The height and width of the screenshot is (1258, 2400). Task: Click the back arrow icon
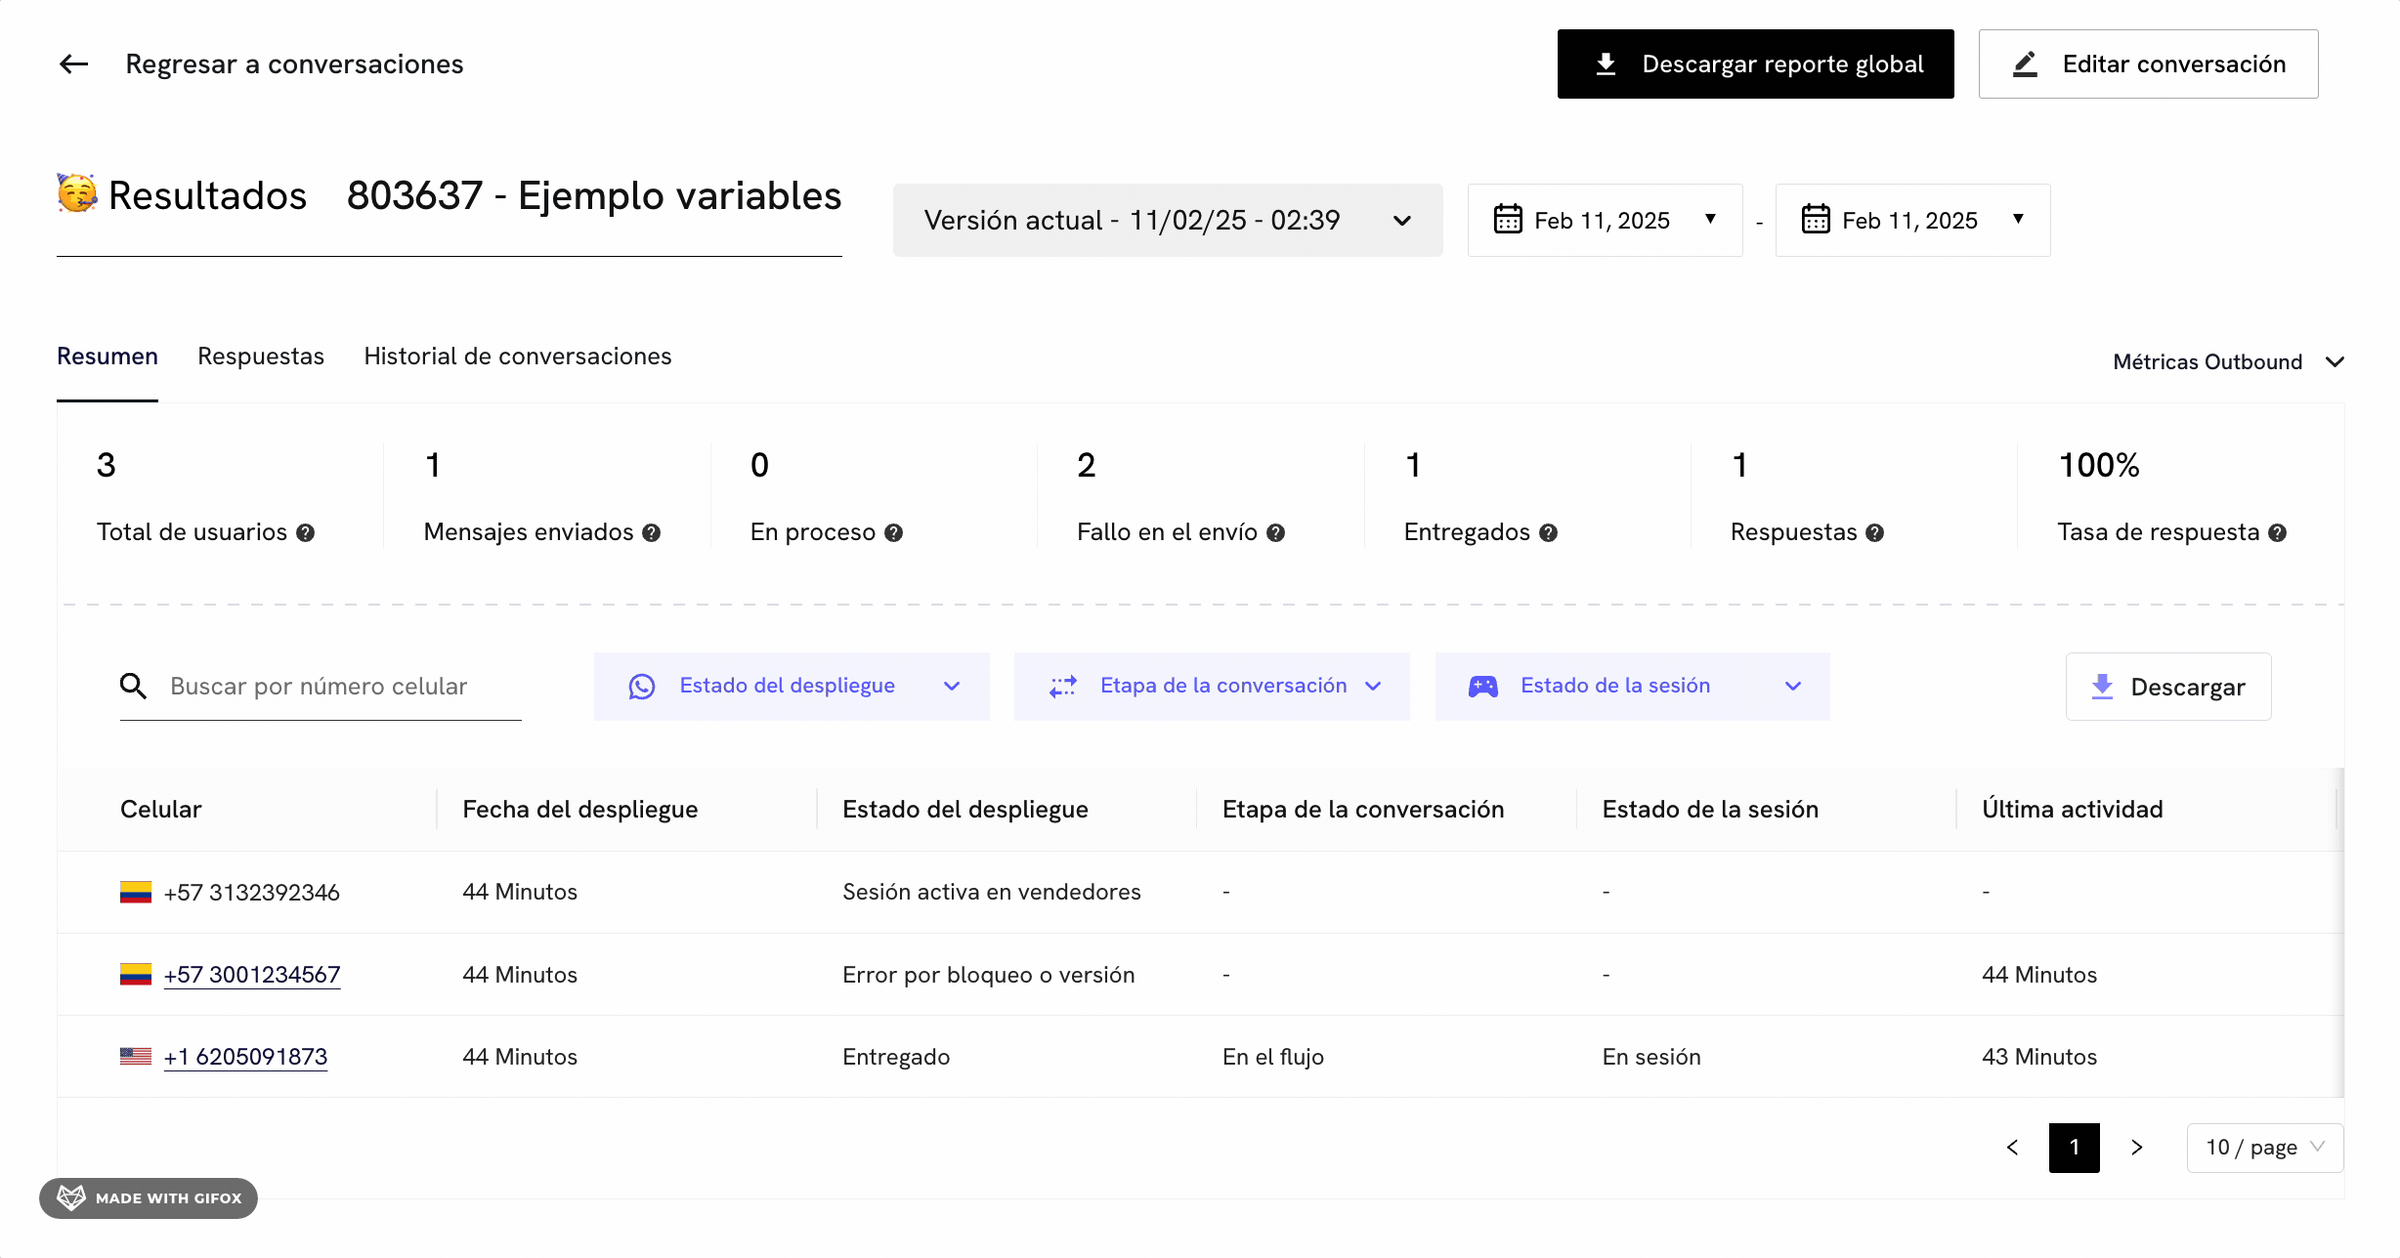pyautogui.click(x=74, y=64)
